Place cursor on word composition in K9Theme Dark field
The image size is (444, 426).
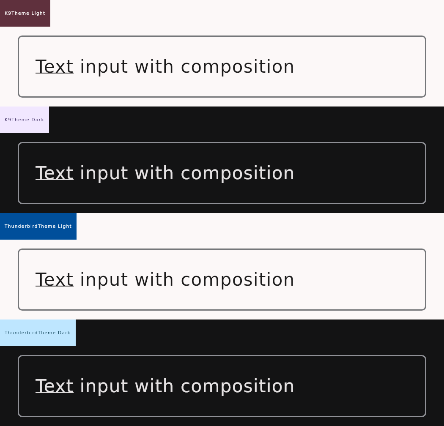238,174
